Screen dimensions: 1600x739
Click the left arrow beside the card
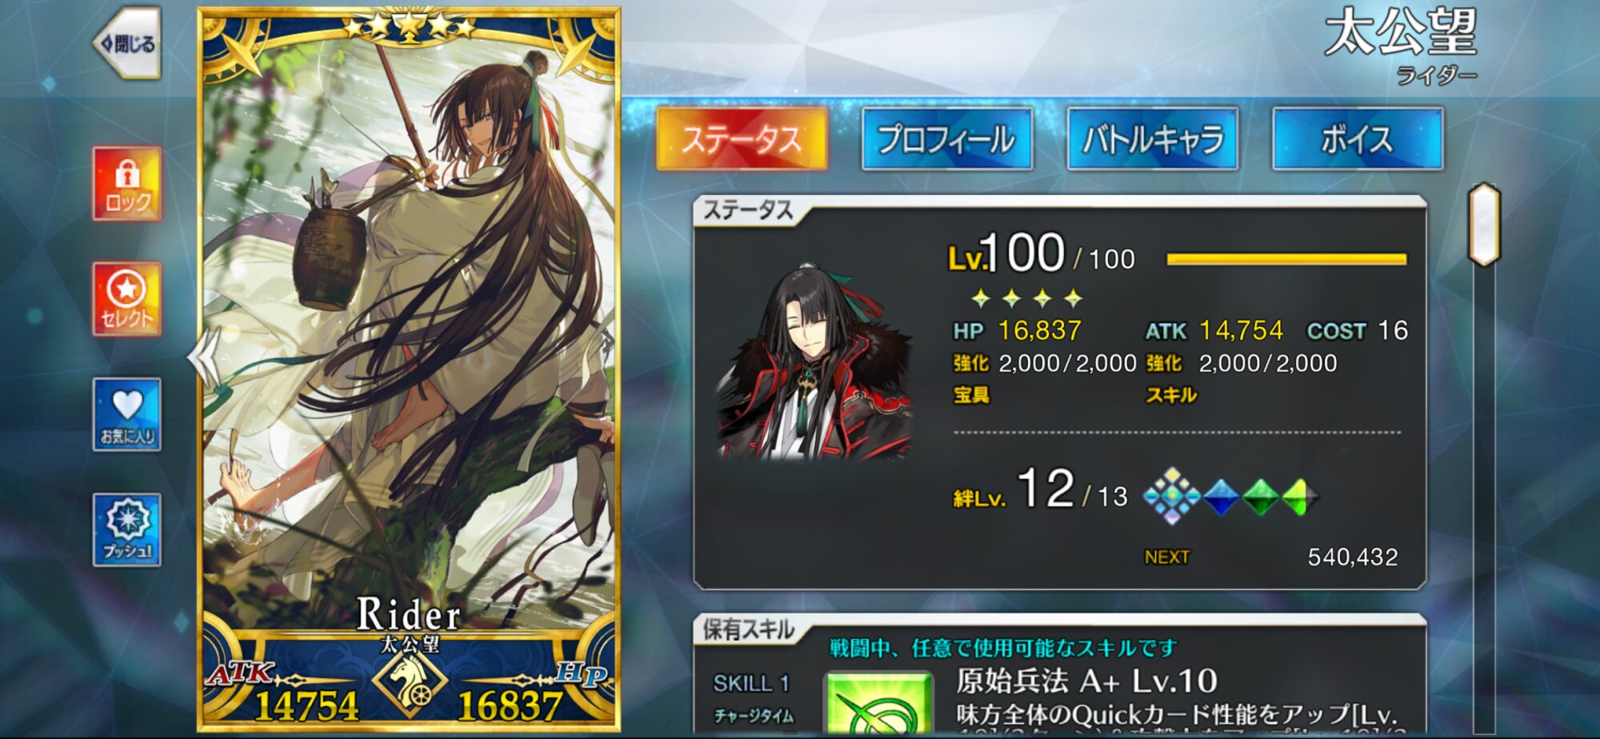tap(203, 358)
